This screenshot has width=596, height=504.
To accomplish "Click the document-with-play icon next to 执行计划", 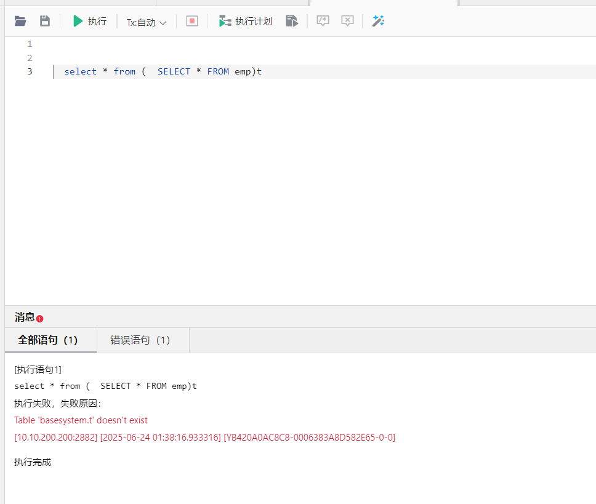I will (292, 21).
